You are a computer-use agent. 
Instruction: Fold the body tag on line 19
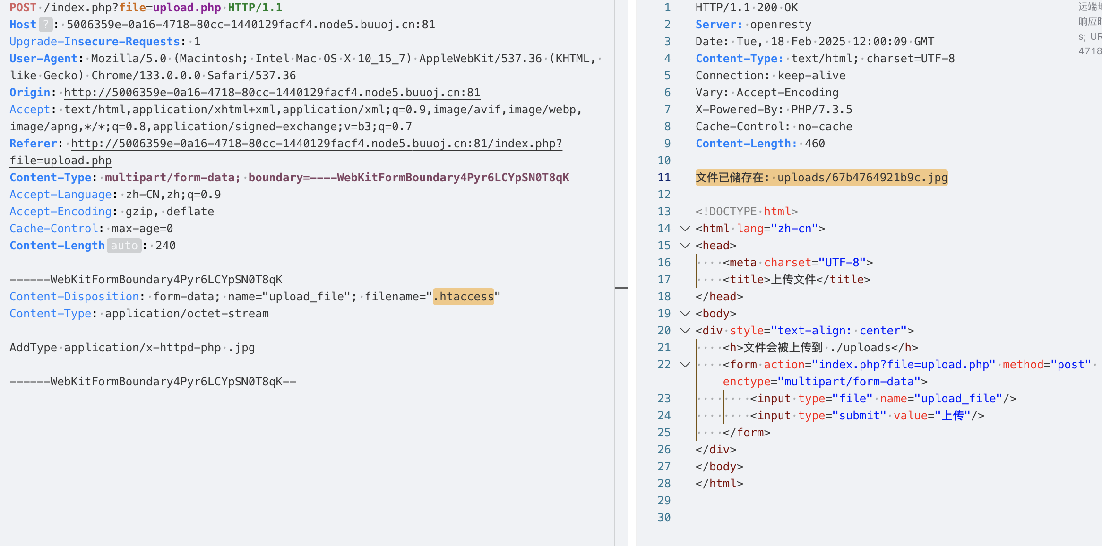point(685,314)
